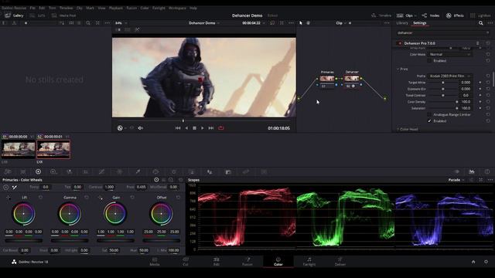Open the Workspace menu

click(x=177, y=8)
